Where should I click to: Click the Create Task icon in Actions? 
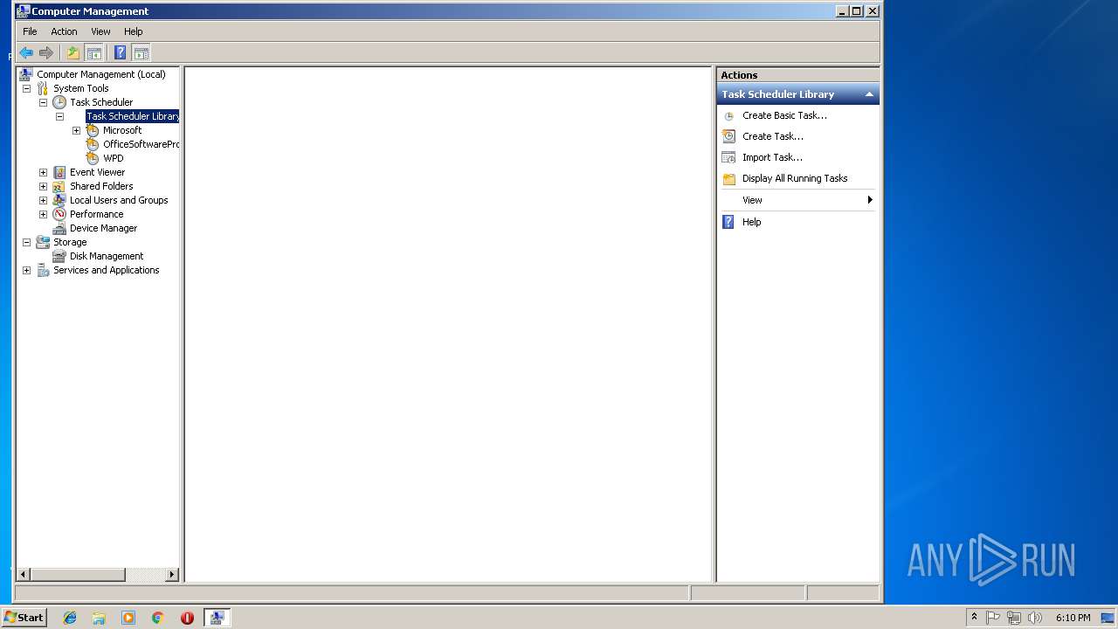point(729,136)
